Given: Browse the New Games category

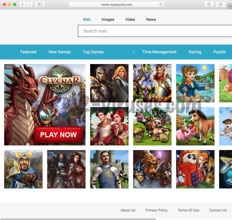Looking at the screenshot, I should 59,52.
